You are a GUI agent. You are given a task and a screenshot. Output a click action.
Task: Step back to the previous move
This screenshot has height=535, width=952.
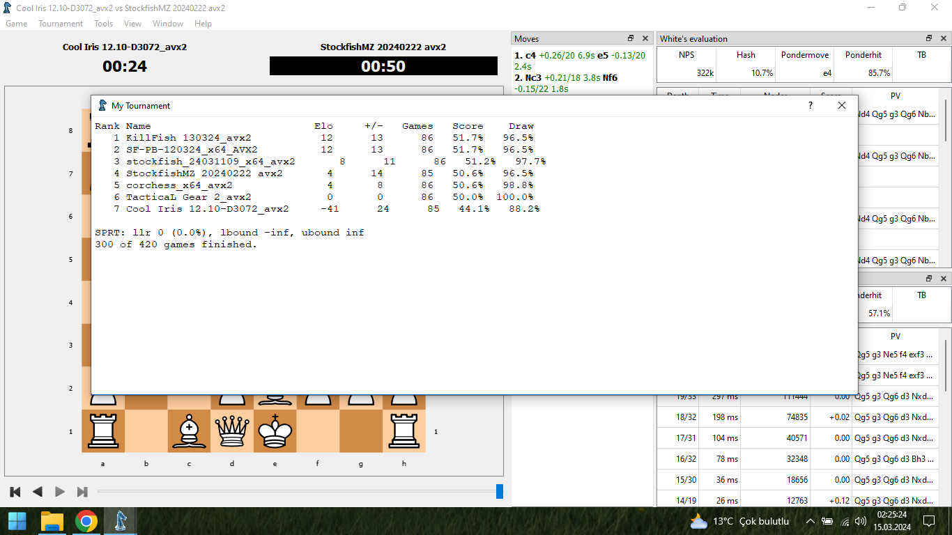[38, 492]
